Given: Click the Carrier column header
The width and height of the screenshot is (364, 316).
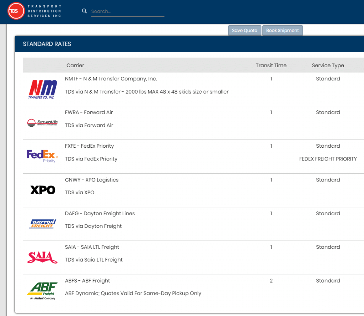Looking at the screenshot, I should 75,65.
